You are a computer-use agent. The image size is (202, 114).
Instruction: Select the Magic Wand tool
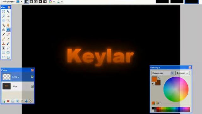[x=3, y=25]
